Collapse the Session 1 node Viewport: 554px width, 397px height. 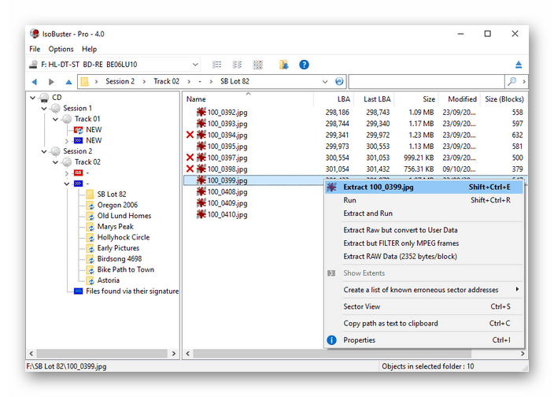tap(44, 108)
